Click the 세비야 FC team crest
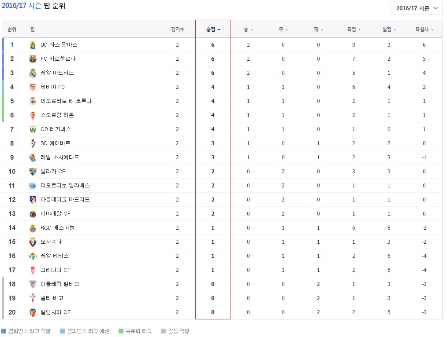Screen dimensions: 447x337 tap(33, 87)
